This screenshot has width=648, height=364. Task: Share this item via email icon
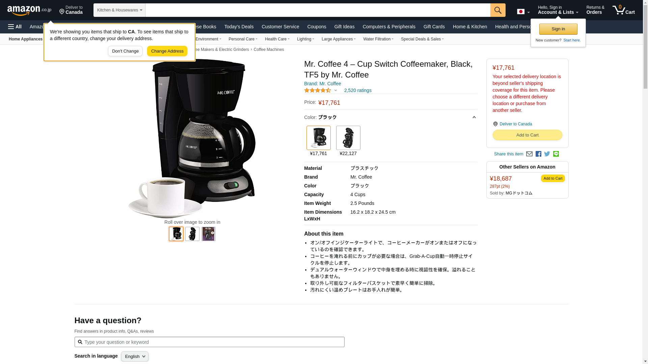[529, 154]
